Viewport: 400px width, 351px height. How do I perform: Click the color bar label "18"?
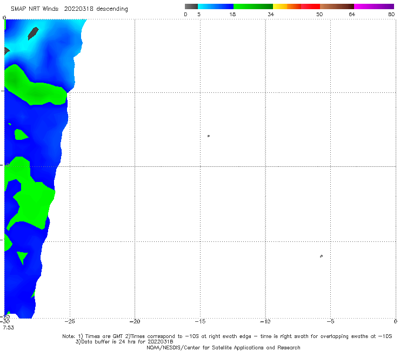point(232,14)
